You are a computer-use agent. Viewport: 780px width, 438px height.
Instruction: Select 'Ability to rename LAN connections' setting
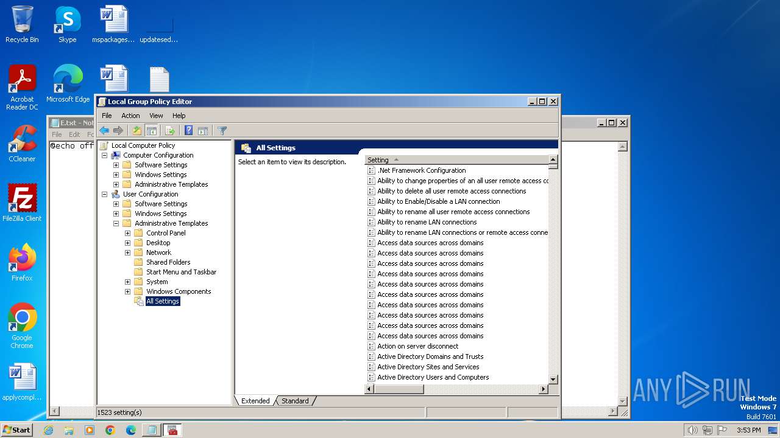[427, 222]
